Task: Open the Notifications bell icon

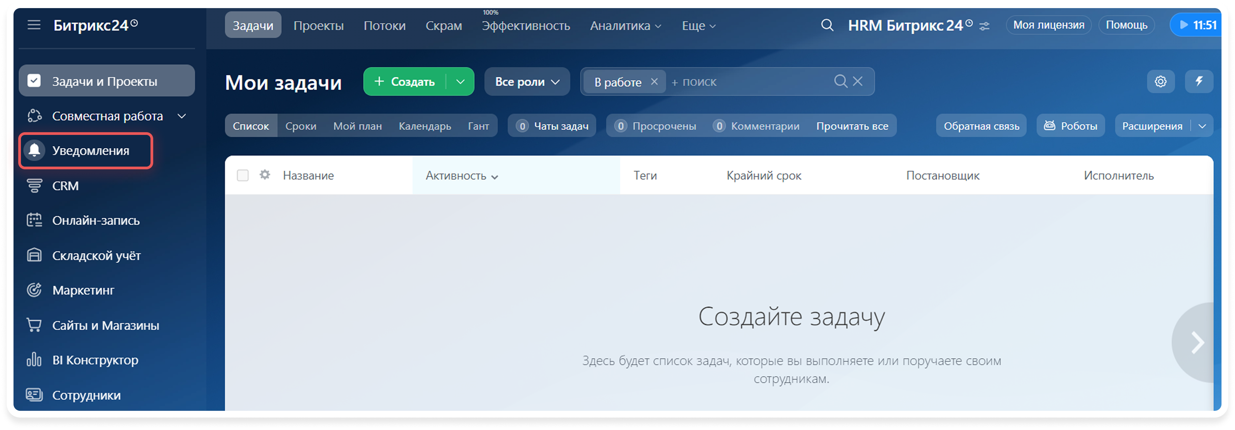Action: pyautogui.click(x=34, y=150)
